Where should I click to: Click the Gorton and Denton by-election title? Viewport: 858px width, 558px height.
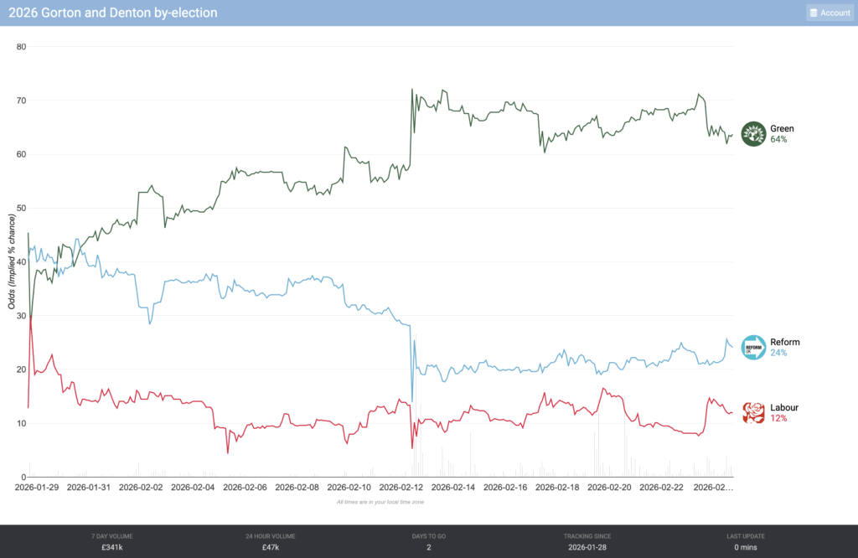[x=113, y=13]
